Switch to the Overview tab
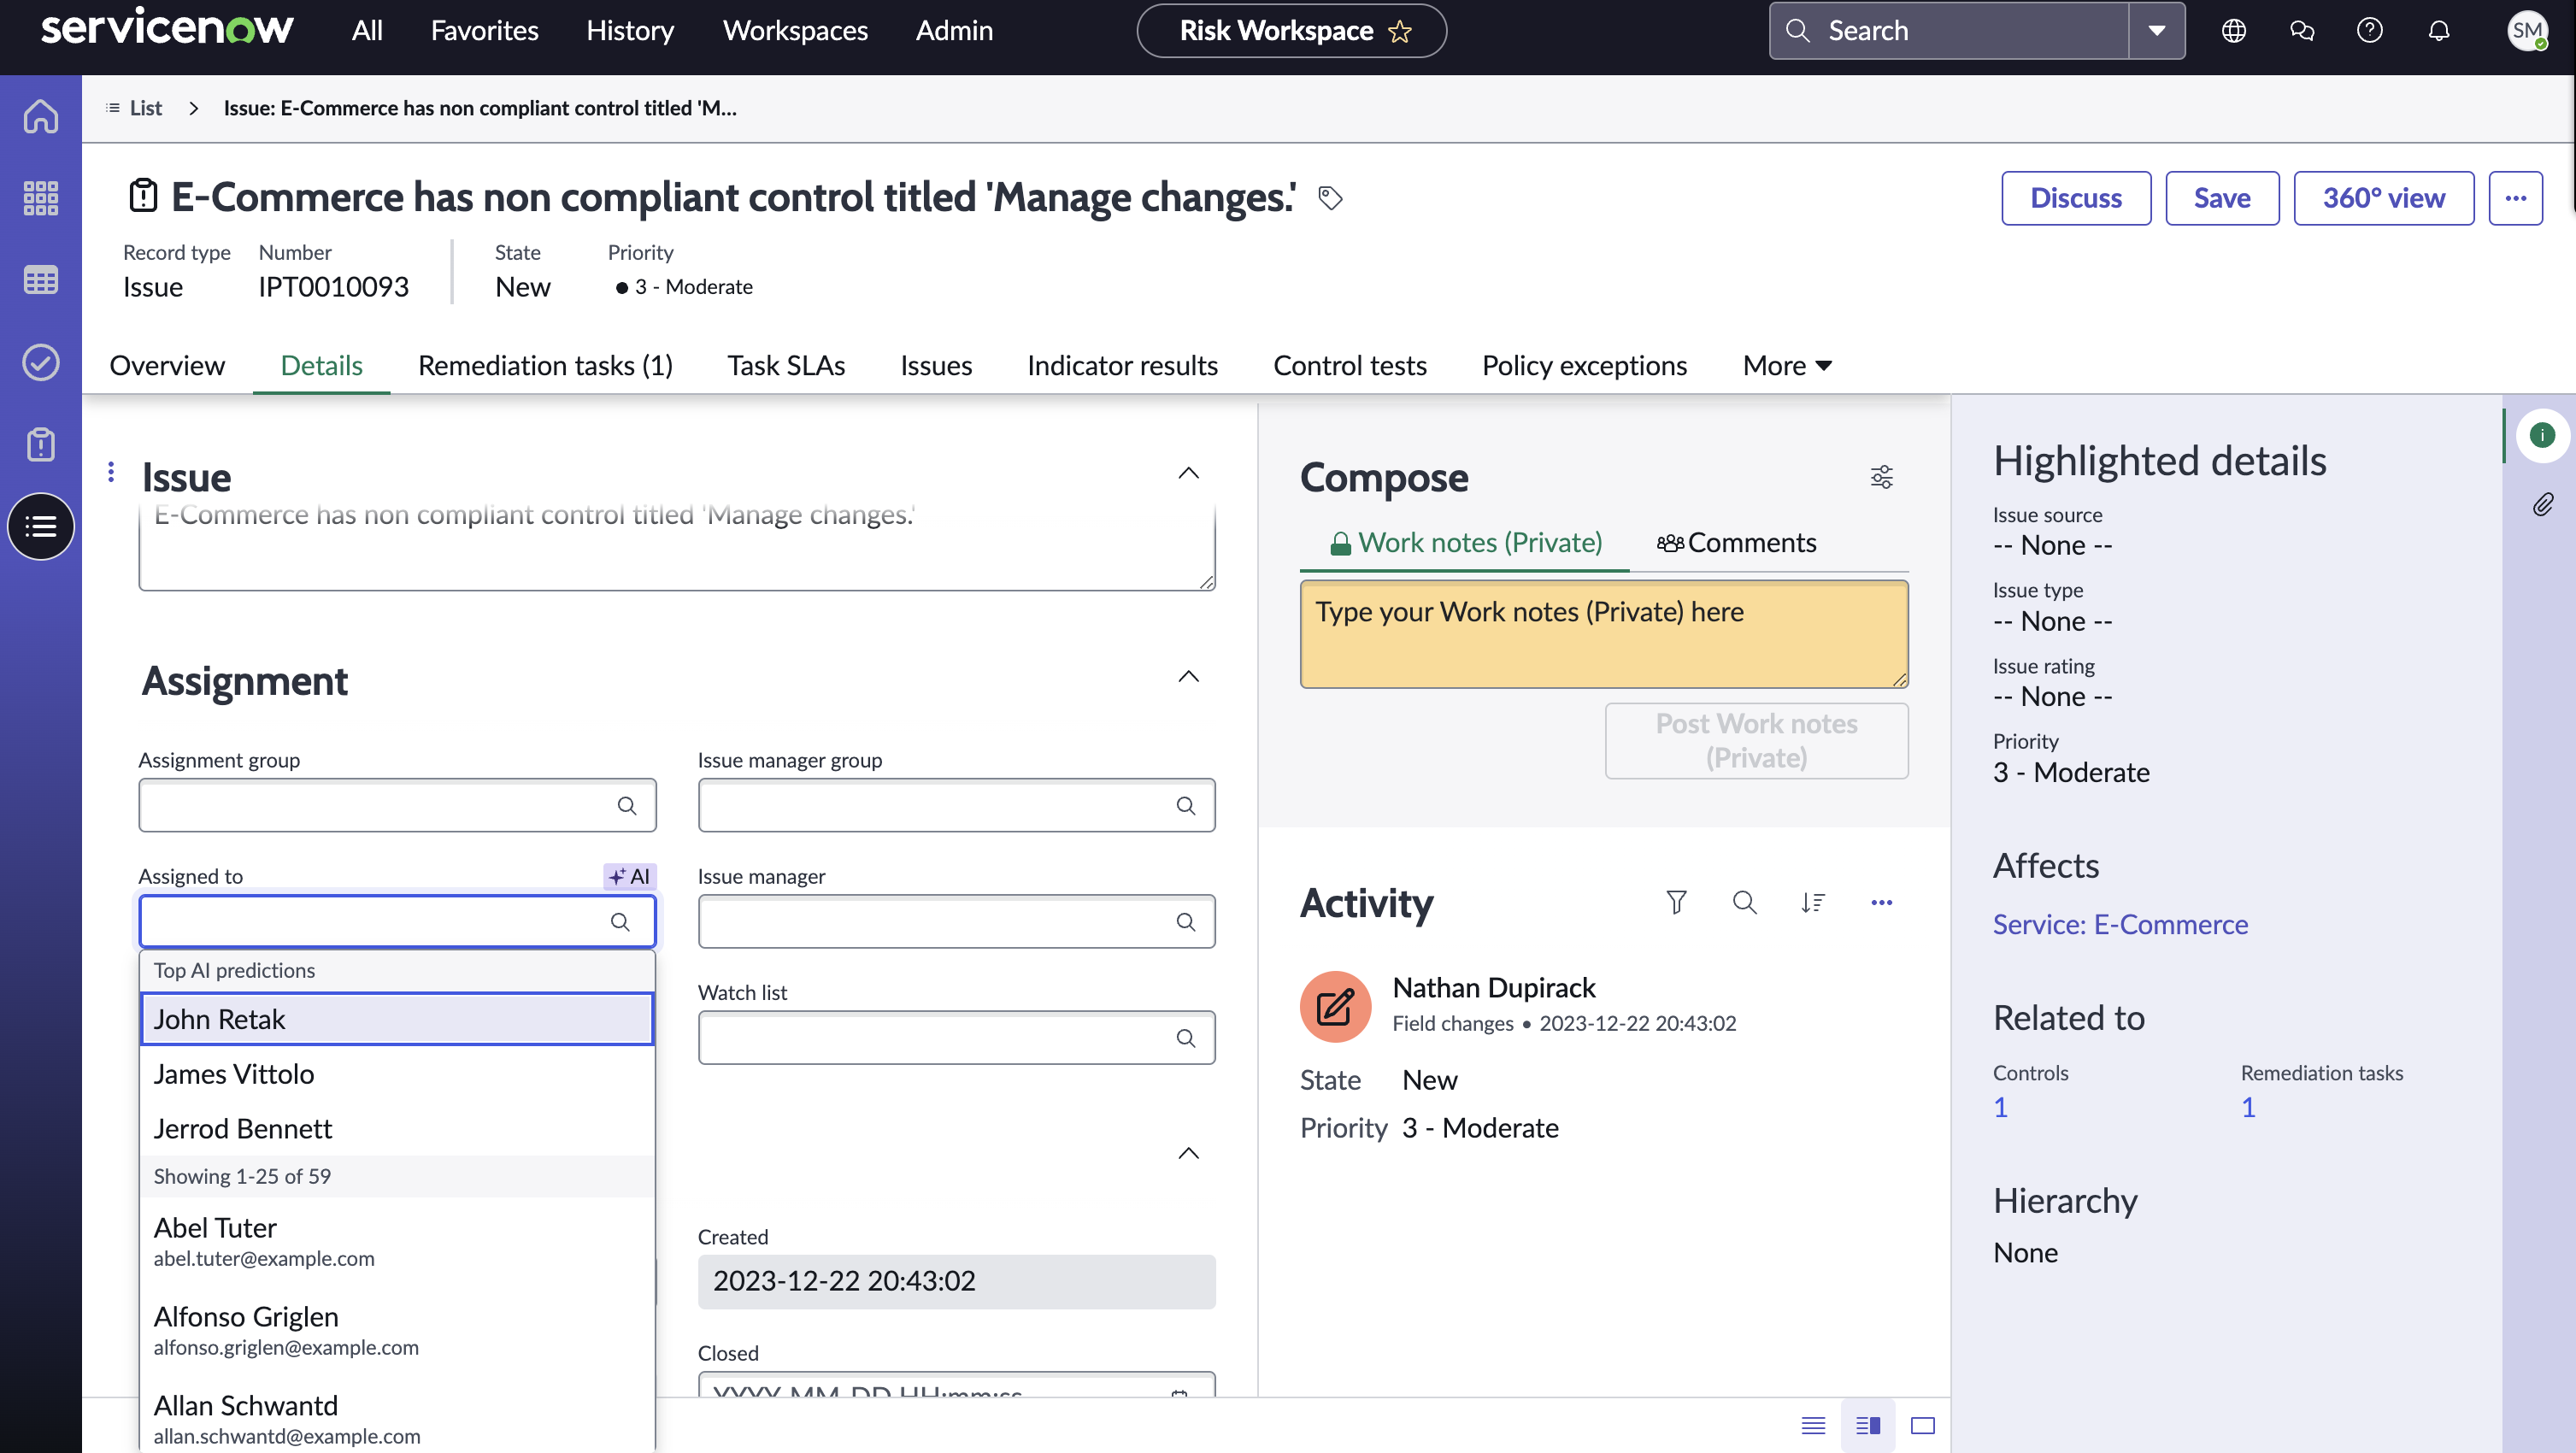 [167, 366]
